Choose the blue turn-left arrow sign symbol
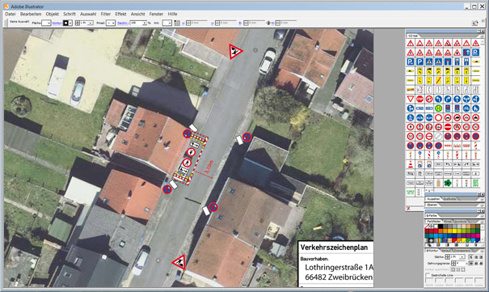This screenshot has height=292, width=489. click(x=438, y=99)
